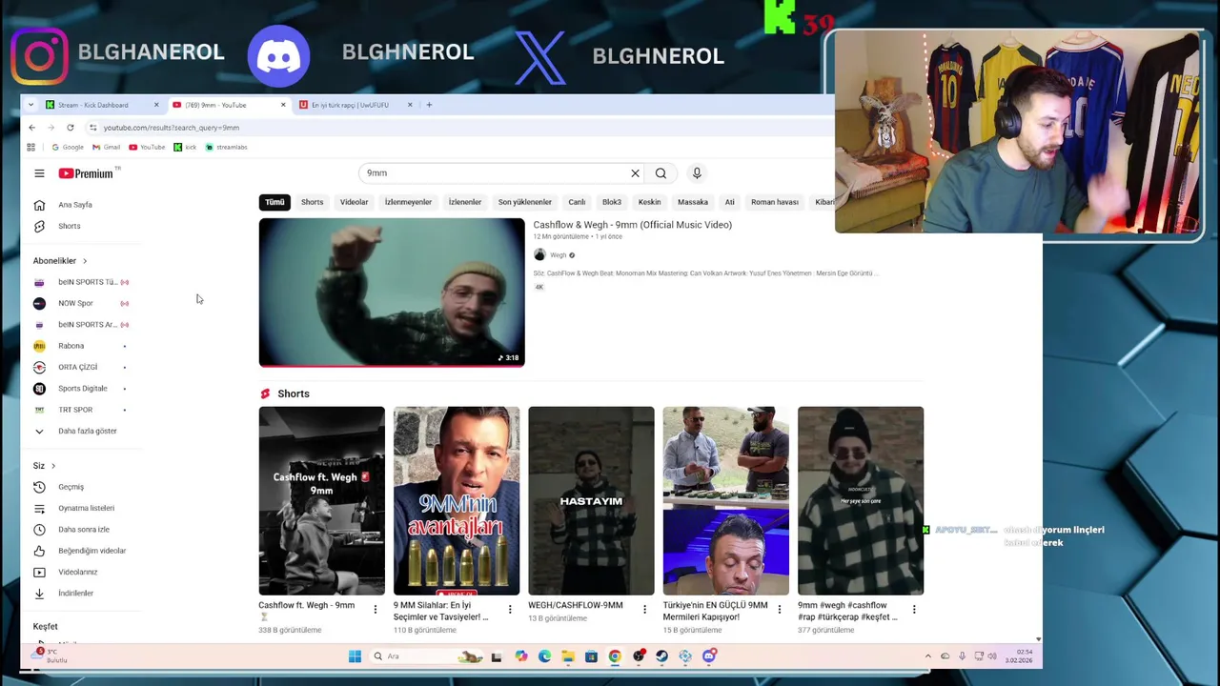Open TRT SPOR subscription channel
1220x686 pixels.
click(76, 410)
